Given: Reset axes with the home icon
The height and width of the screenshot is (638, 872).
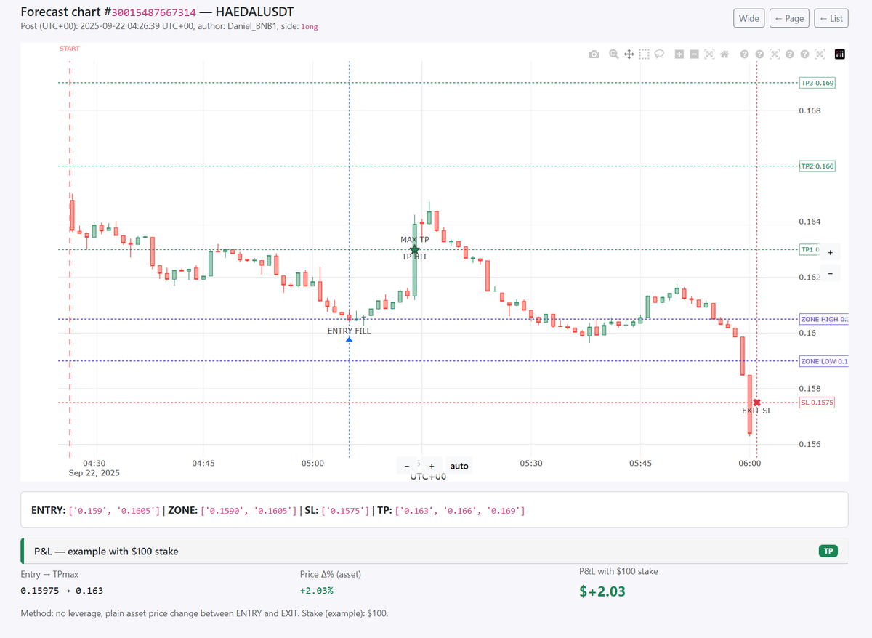Looking at the screenshot, I should tap(724, 54).
